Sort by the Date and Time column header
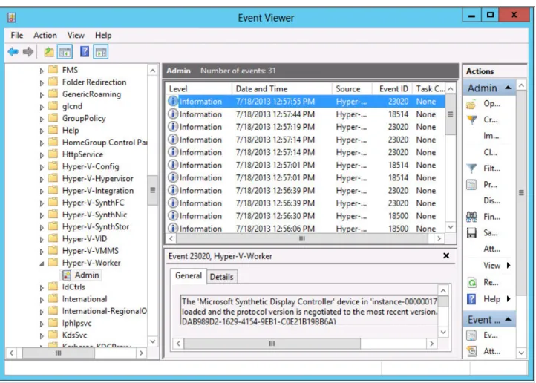This screenshot has width=536, height=383. pos(281,89)
